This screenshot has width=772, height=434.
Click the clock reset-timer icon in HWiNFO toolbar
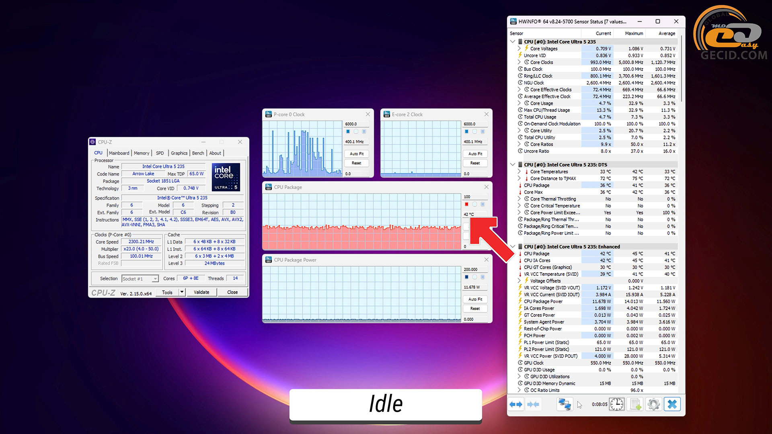pyautogui.click(x=617, y=404)
